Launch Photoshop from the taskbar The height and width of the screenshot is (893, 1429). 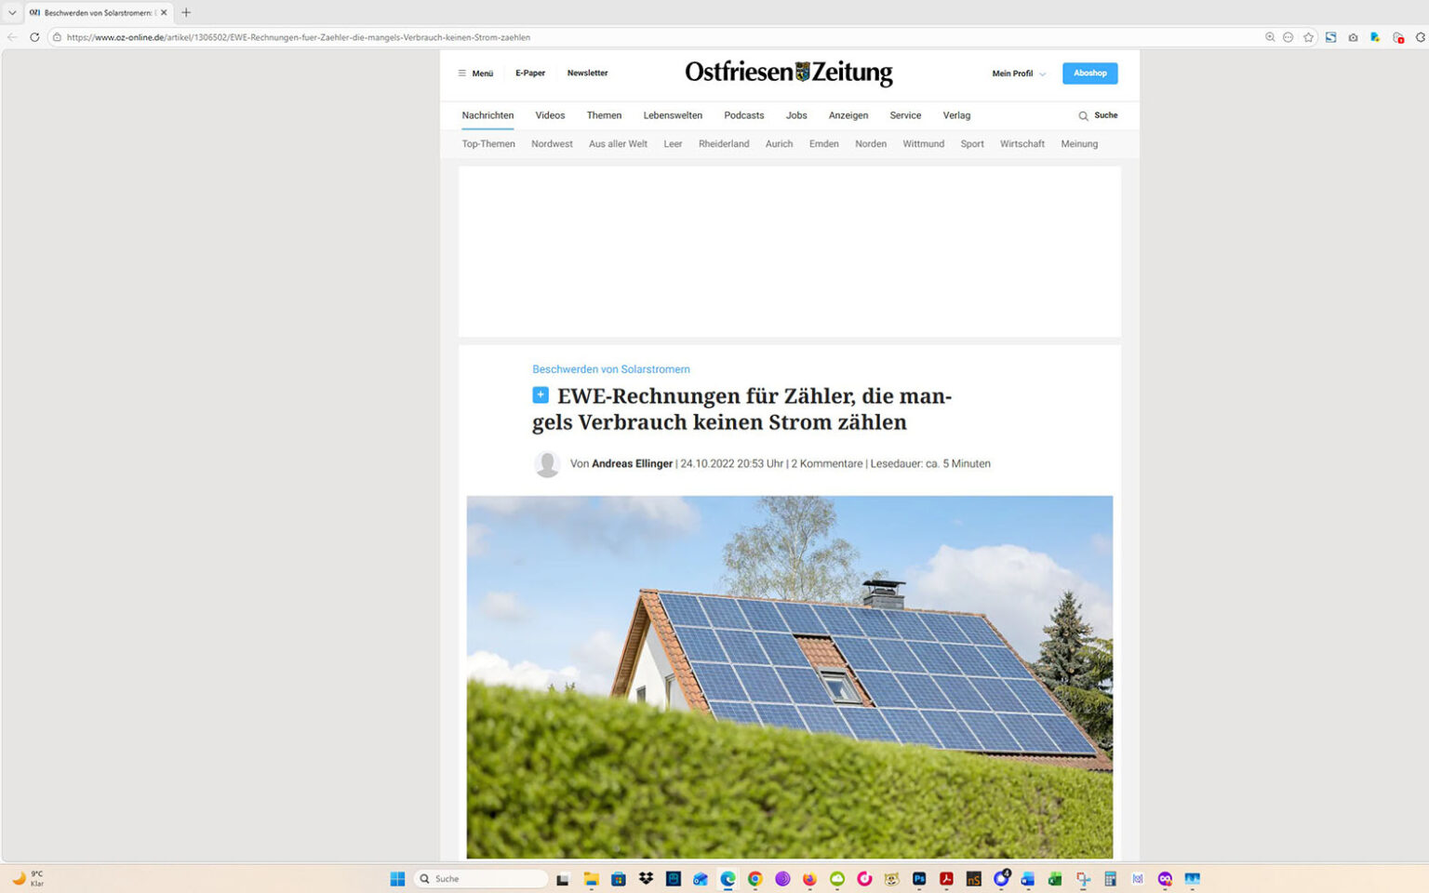pos(918,878)
